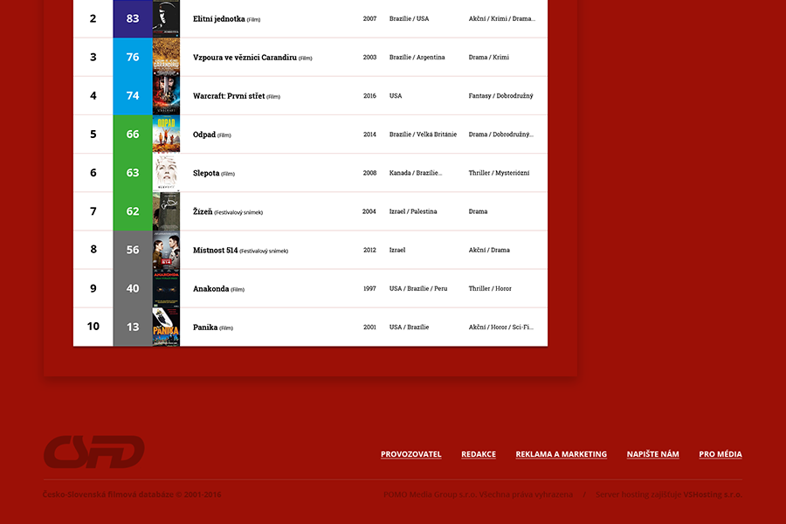Screen dimensions: 786x524
Task: Open the Místnost 514 film title link
Action: point(215,250)
